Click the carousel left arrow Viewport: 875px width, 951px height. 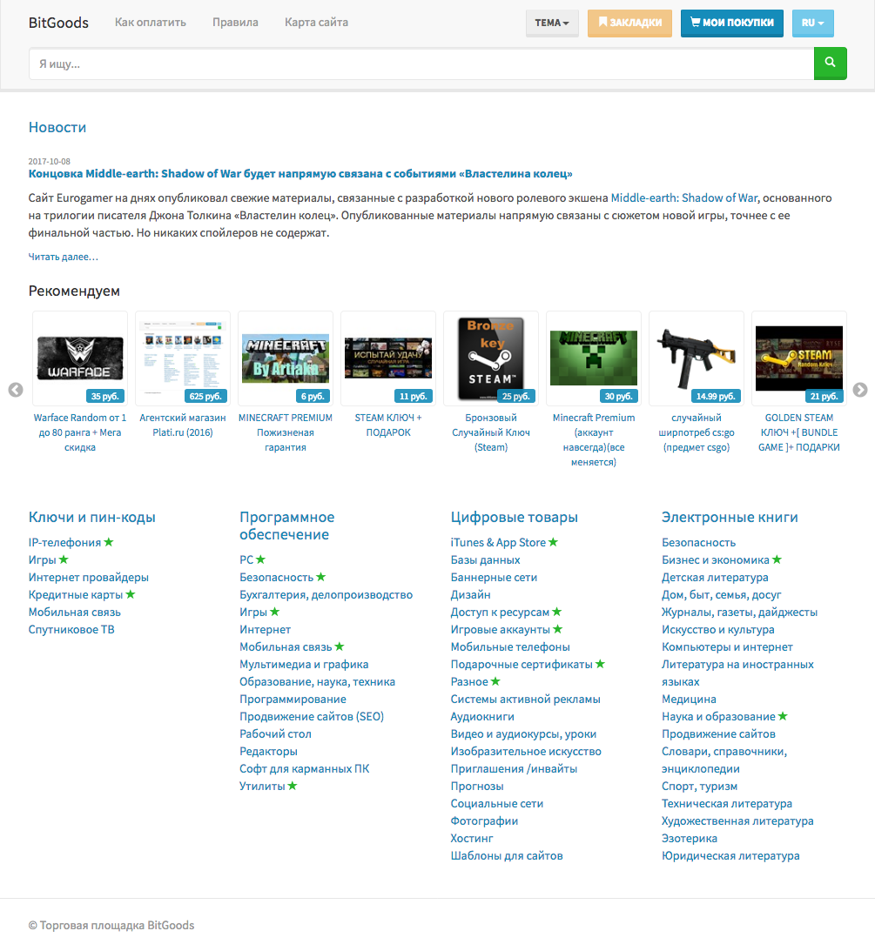coord(16,390)
